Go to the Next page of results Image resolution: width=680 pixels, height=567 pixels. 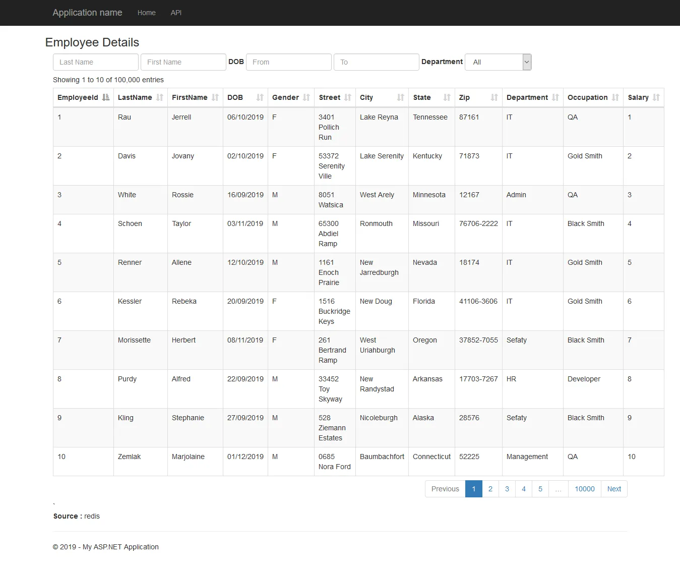614,489
